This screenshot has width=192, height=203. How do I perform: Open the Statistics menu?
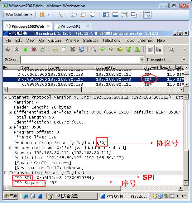click(x=90, y=41)
